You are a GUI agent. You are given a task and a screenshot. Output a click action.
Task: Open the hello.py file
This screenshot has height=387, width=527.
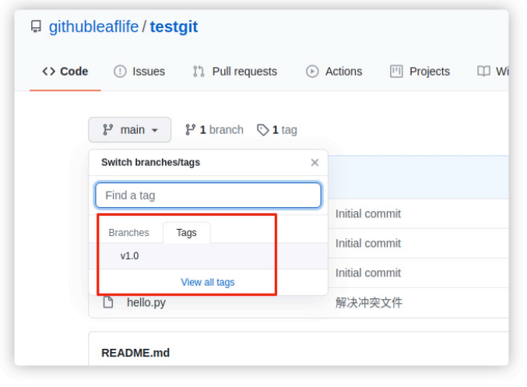coord(146,302)
